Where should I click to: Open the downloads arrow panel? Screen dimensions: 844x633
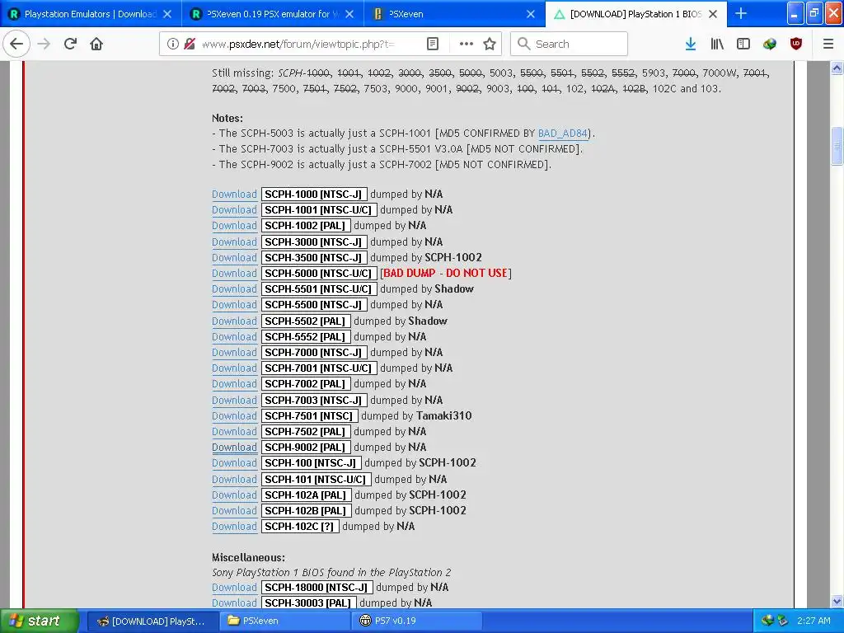(x=690, y=44)
